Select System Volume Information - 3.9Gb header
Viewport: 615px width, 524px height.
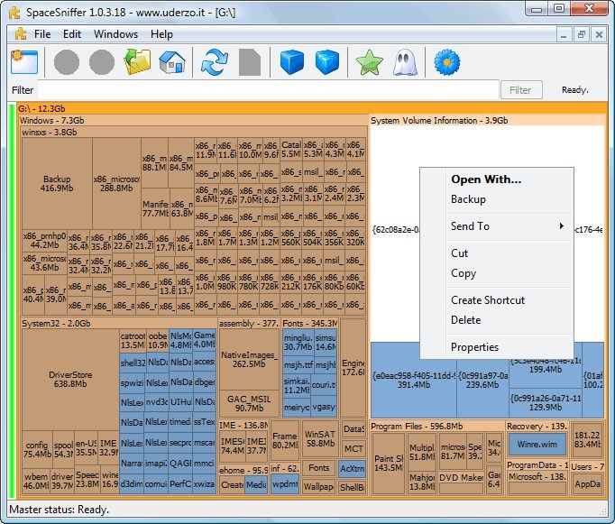[487, 121]
